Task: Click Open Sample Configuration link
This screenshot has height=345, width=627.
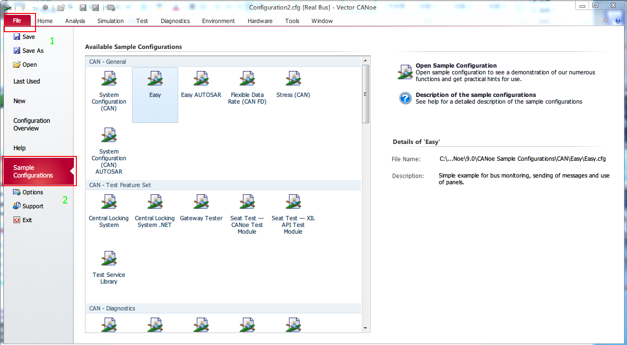Action: [x=456, y=66]
